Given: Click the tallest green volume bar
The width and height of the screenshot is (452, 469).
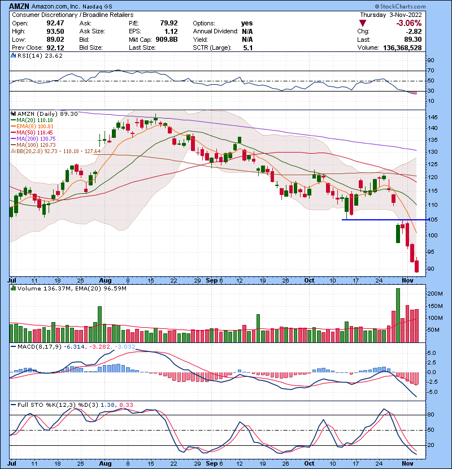Looking at the screenshot, I should (398, 315).
